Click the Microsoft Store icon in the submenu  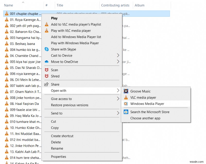click(126, 112)
